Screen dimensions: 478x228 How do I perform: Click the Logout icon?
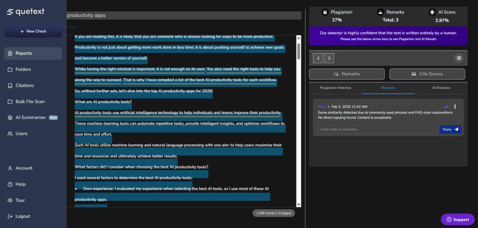coord(10,216)
